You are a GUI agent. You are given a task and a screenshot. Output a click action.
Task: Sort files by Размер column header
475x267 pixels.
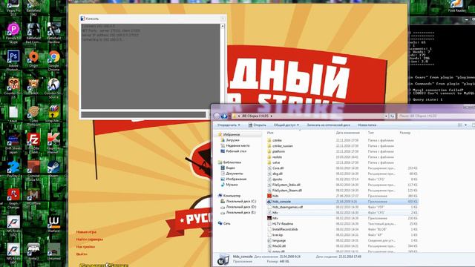[405, 133]
